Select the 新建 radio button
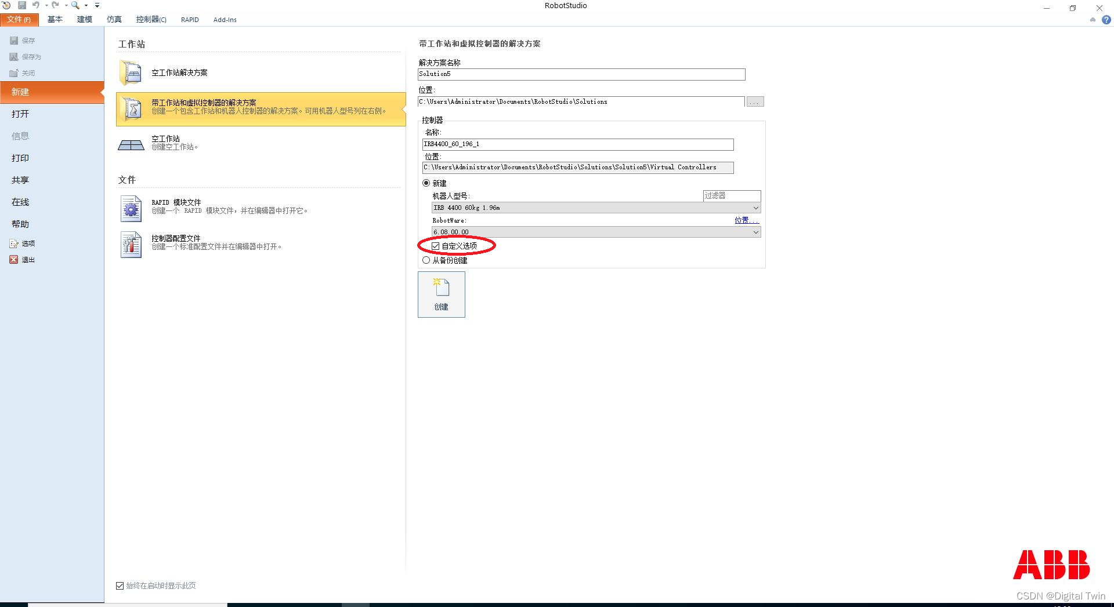Image resolution: width=1114 pixels, height=607 pixels. [x=426, y=183]
